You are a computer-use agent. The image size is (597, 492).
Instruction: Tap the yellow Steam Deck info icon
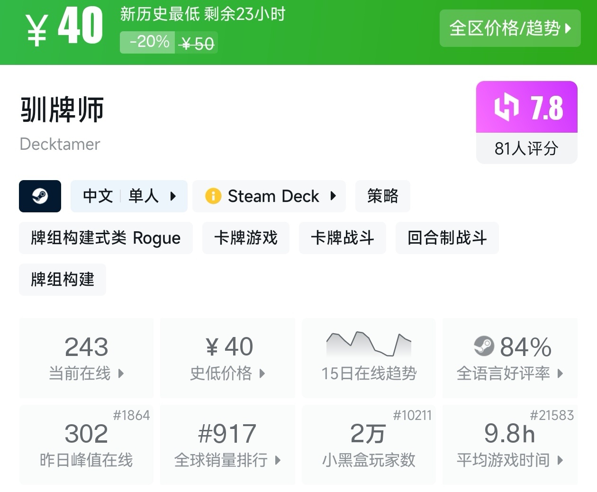pos(213,196)
